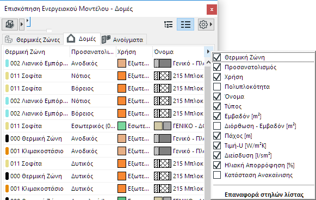Click Ανοδικός cell in 001 Κλιμακοστάσιο row
The image size is (316, 200).
(84, 151)
